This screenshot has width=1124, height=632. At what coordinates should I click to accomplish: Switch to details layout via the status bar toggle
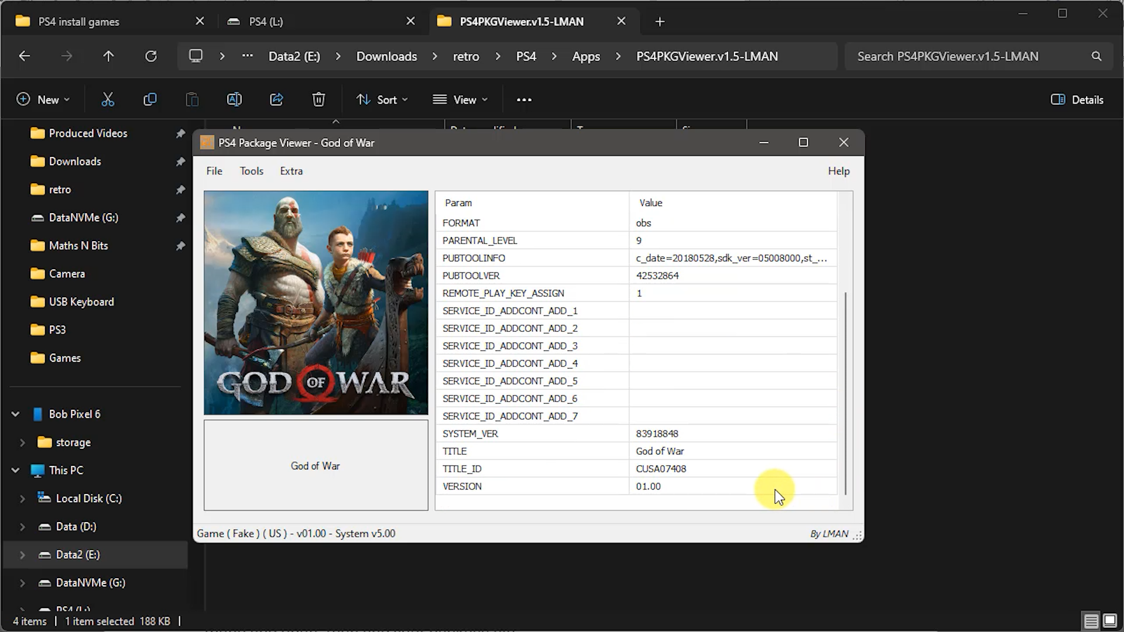click(1090, 621)
